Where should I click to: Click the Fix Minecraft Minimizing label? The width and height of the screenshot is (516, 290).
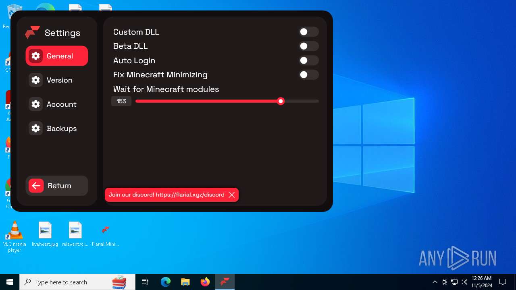tap(160, 75)
